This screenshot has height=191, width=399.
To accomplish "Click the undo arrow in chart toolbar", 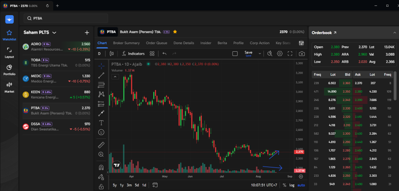I will (x=164, y=53).
